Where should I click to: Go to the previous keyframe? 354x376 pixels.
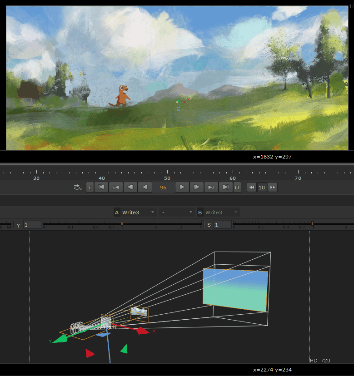click(x=116, y=187)
